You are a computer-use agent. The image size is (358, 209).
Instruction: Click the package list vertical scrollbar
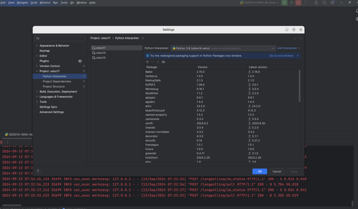[x=299, y=86]
